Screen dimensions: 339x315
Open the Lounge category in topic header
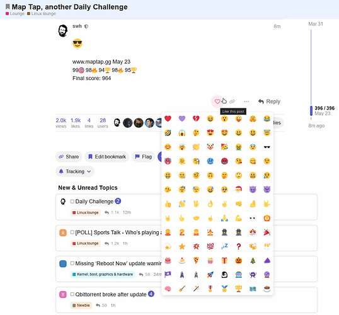tap(15, 14)
